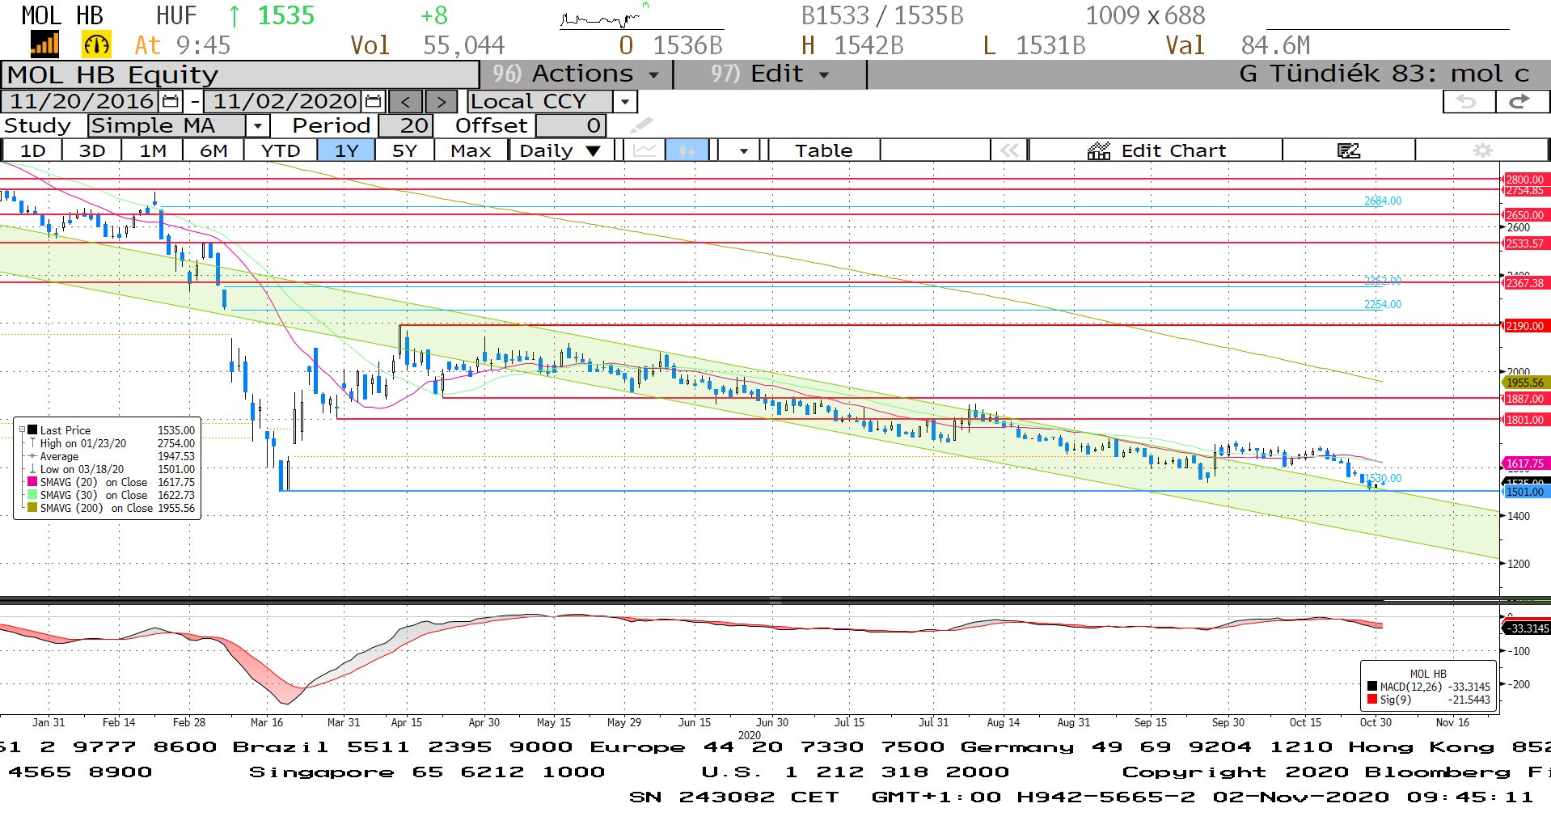Open the 96) Actions menu
The width and height of the screenshot is (1551, 829).
point(577,74)
